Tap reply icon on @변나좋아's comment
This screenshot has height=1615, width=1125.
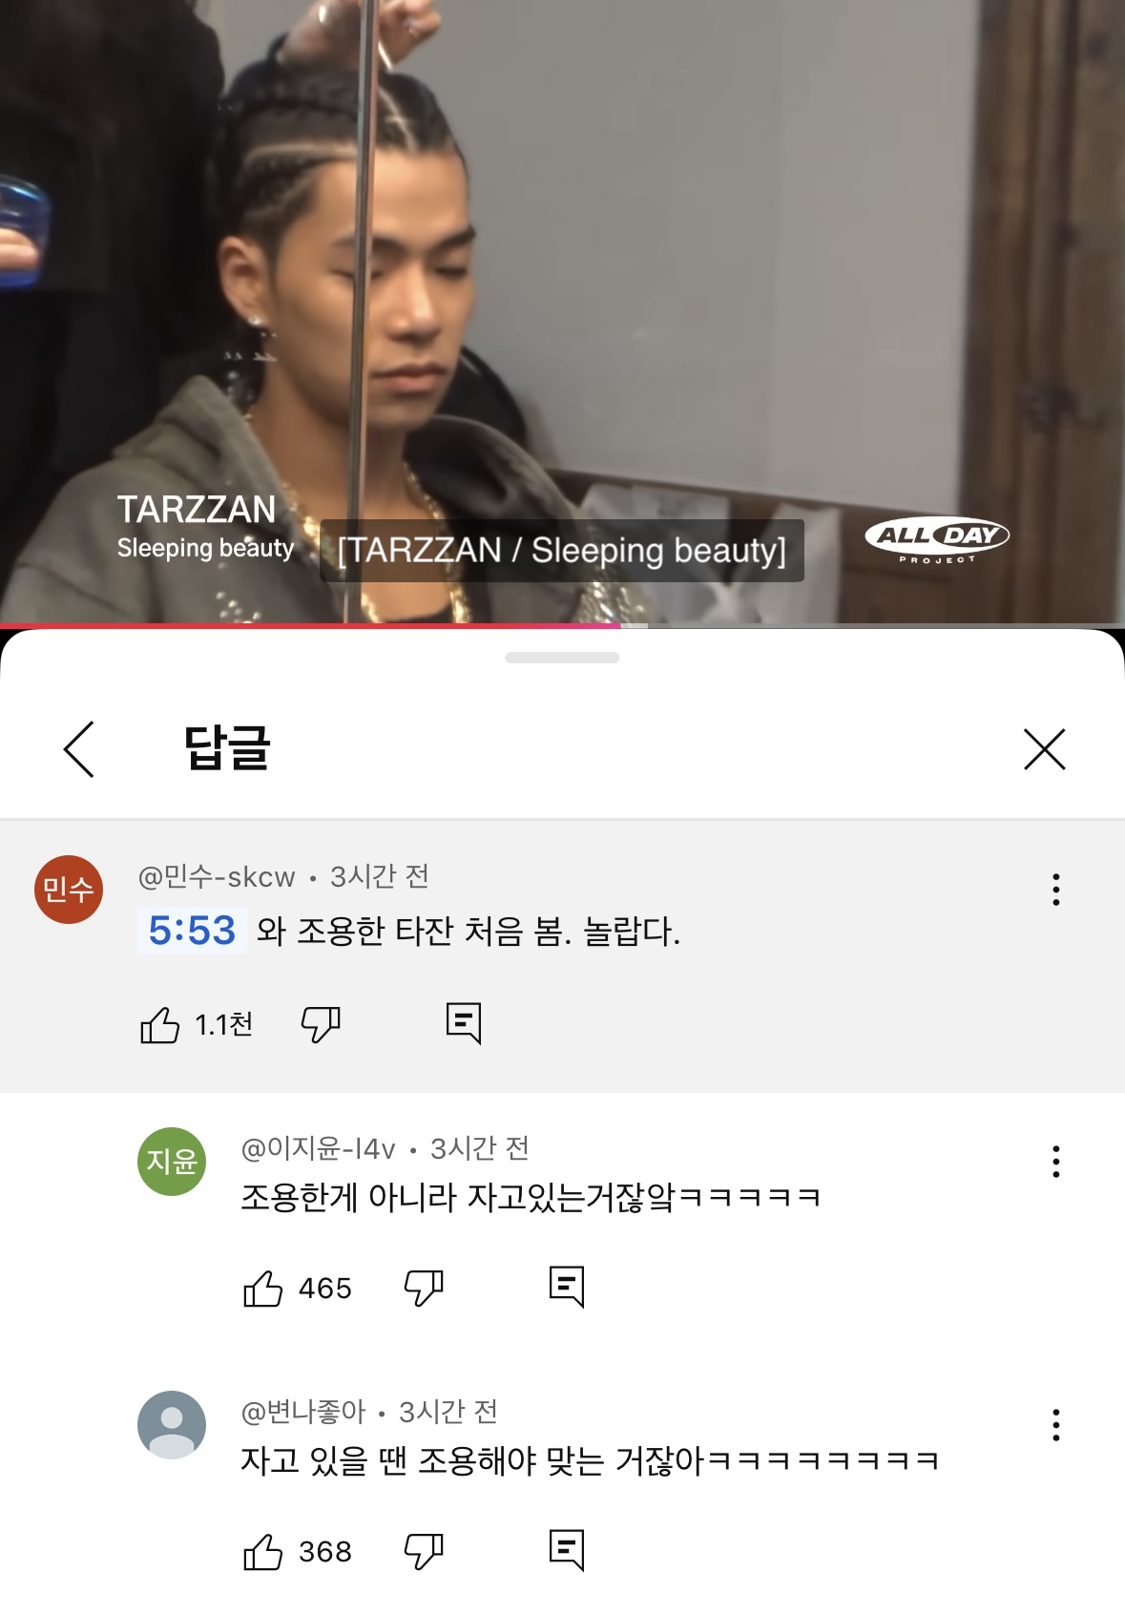(567, 1550)
